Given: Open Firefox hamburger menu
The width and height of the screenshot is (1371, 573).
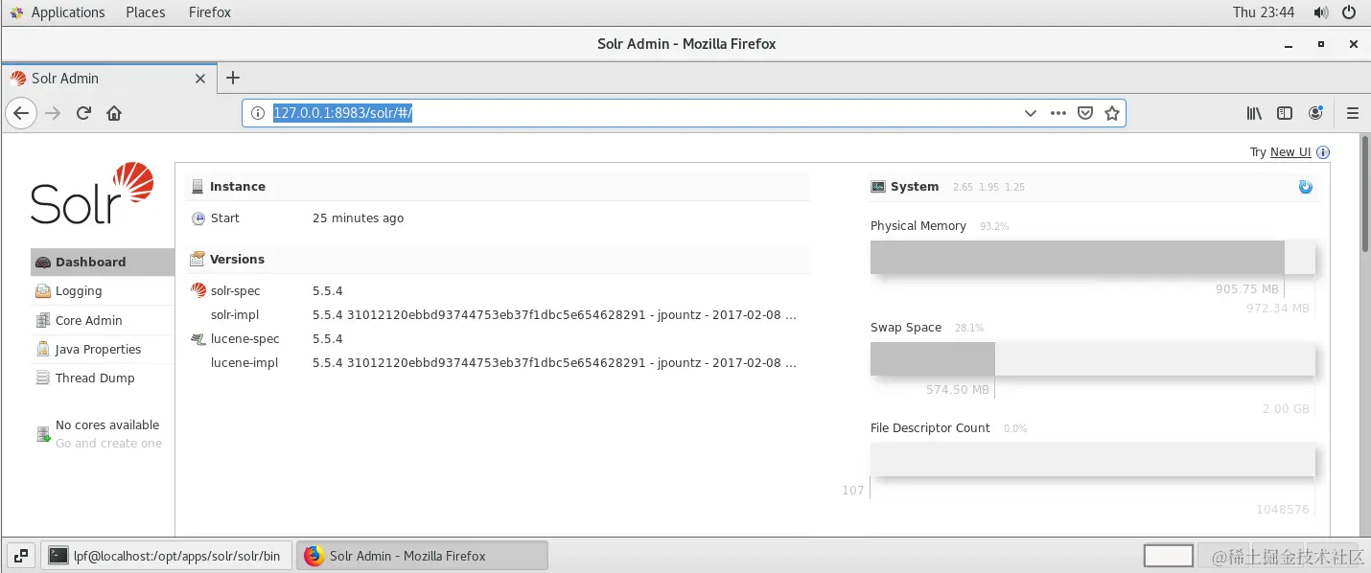Looking at the screenshot, I should click(1353, 113).
